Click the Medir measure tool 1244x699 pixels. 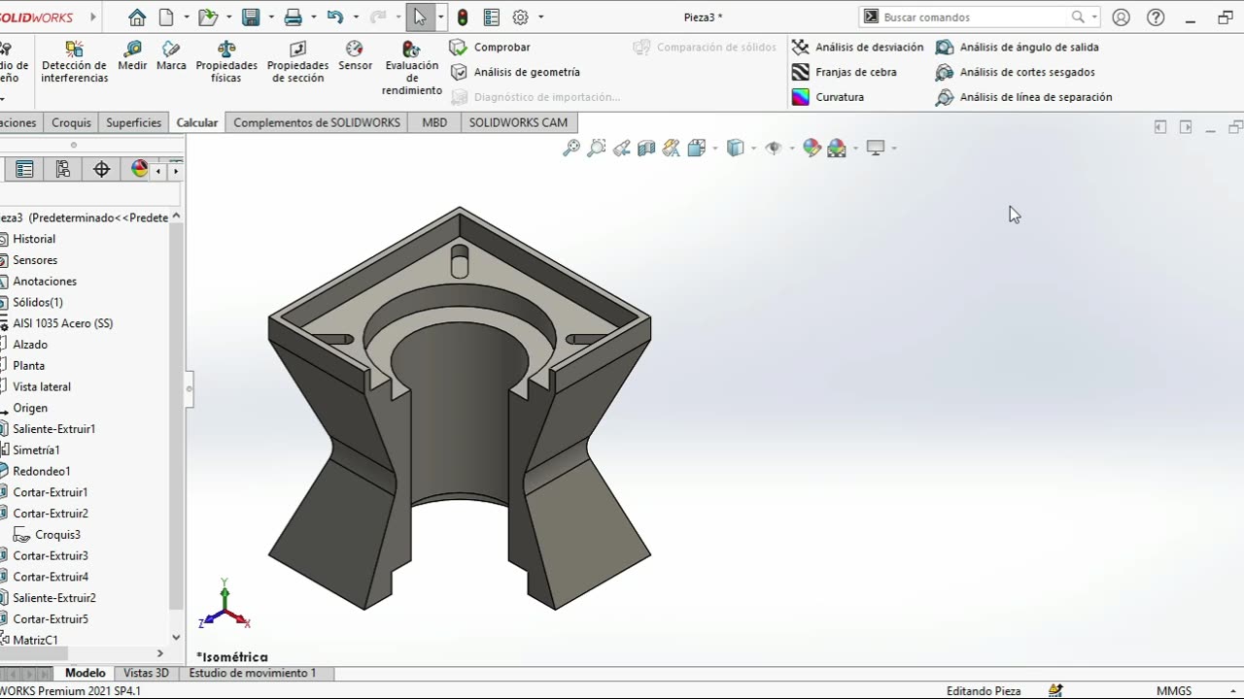pyautogui.click(x=132, y=55)
